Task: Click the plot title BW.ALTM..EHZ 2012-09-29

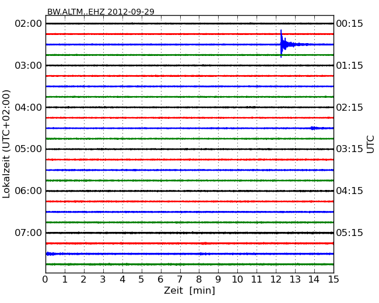Action: [100, 12]
